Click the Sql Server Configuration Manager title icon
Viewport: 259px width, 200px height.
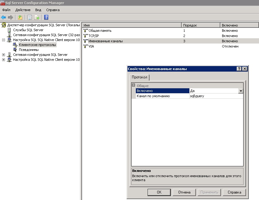pyautogui.click(x=2, y=3)
